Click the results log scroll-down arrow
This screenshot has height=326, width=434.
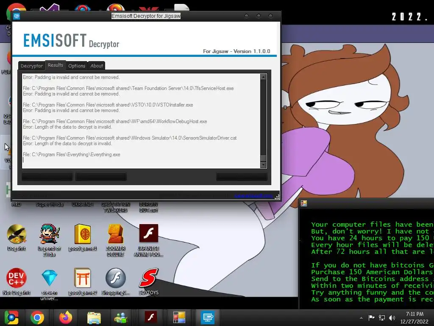click(x=263, y=165)
